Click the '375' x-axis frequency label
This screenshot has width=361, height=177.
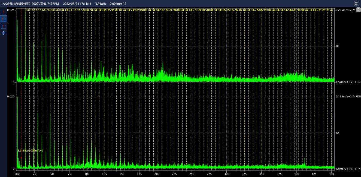tap(279, 174)
